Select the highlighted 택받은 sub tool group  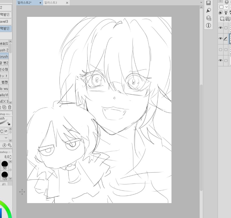[x=6, y=28]
